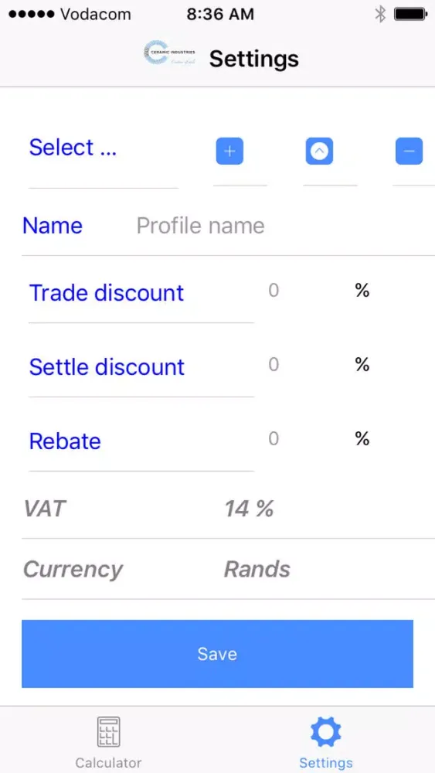Switch to the Calculator tab label
The height and width of the screenshot is (773, 435).
(108, 763)
